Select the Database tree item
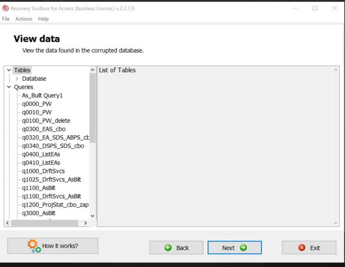The height and width of the screenshot is (267, 345). [34, 78]
